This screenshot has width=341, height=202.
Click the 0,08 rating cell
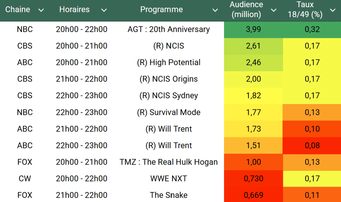pyautogui.click(x=312, y=145)
